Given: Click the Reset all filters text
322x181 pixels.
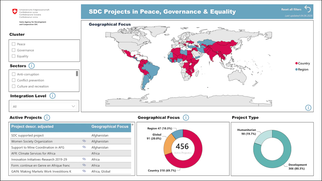Looking at the screenshot, I should 291,9.
